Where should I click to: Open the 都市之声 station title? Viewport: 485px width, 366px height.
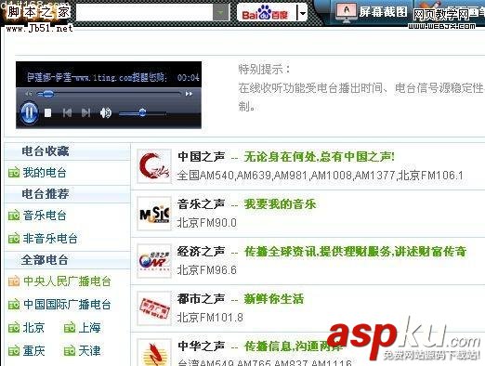[202, 299]
